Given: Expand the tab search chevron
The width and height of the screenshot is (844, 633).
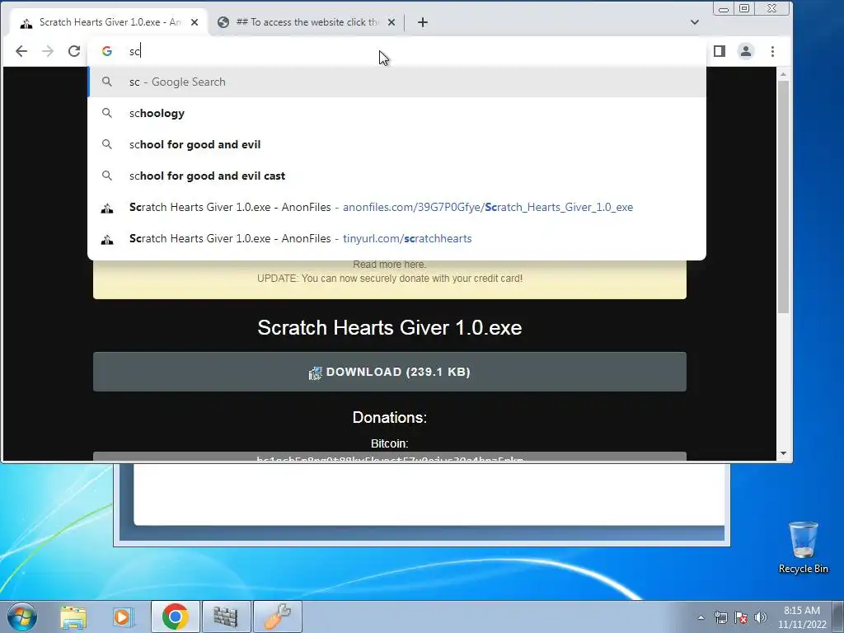Looking at the screenshot, I should [x=694, y=22].
